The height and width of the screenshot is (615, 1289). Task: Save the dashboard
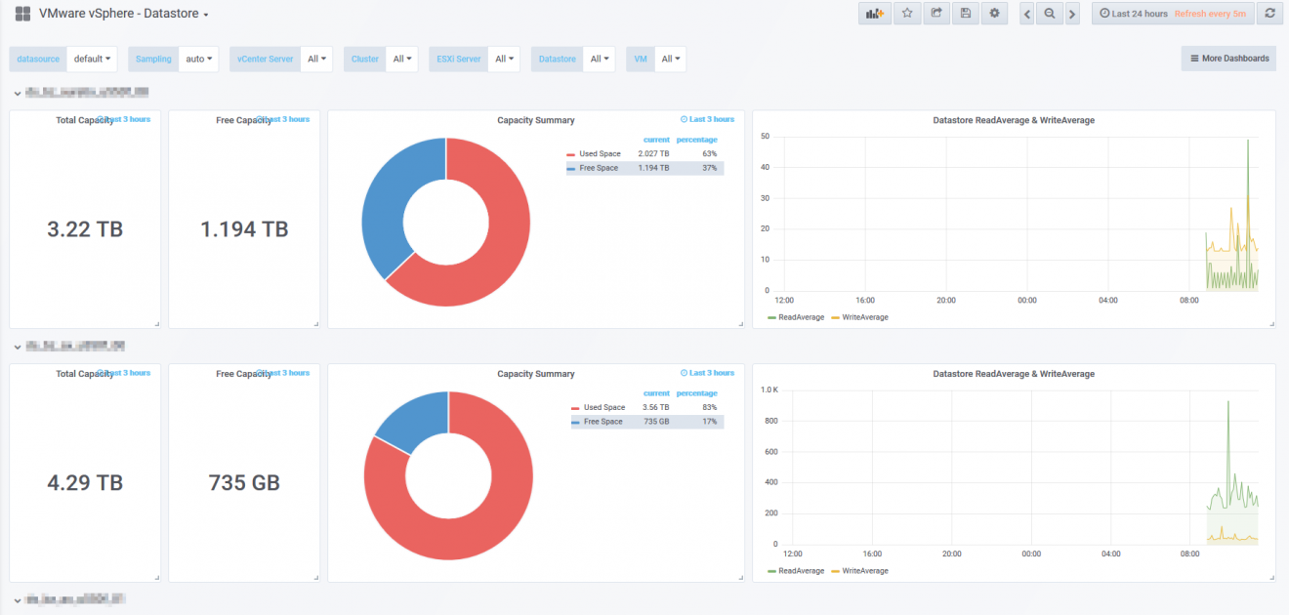[x=965, y=13]
